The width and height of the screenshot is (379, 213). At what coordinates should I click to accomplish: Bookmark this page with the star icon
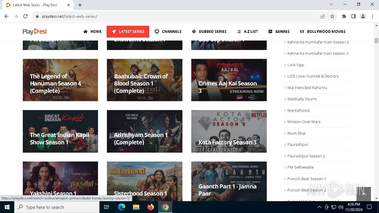pyautogui.click(x=332, y=16)
